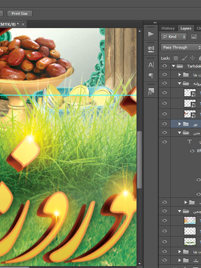Select the بک group name
This screenshot has width=201, height=268.
click(x=196, y=260)
